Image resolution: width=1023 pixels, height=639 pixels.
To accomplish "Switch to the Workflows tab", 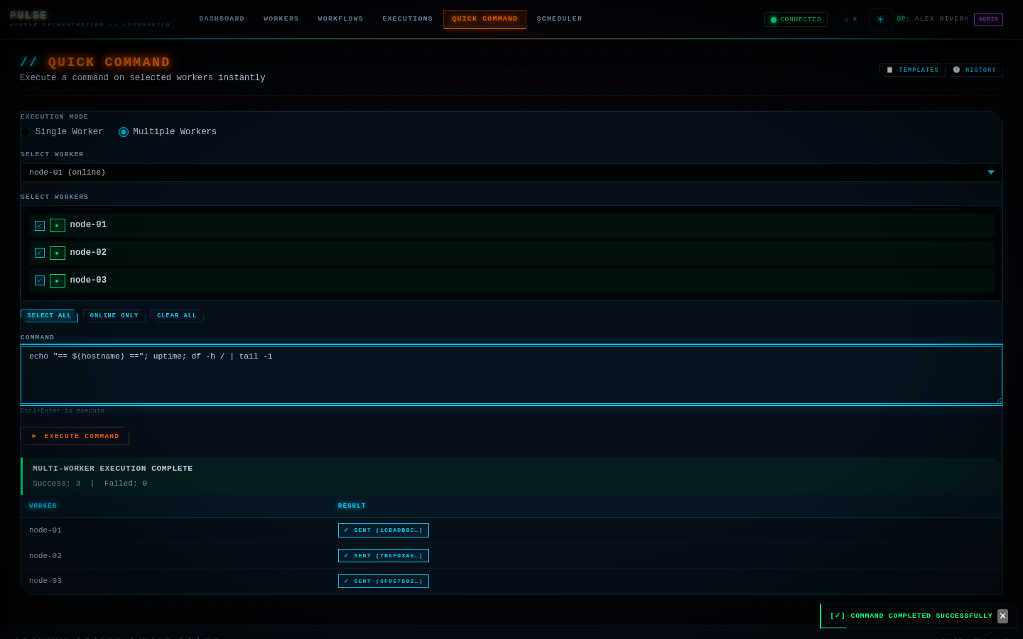I will [x=340, y=19].
